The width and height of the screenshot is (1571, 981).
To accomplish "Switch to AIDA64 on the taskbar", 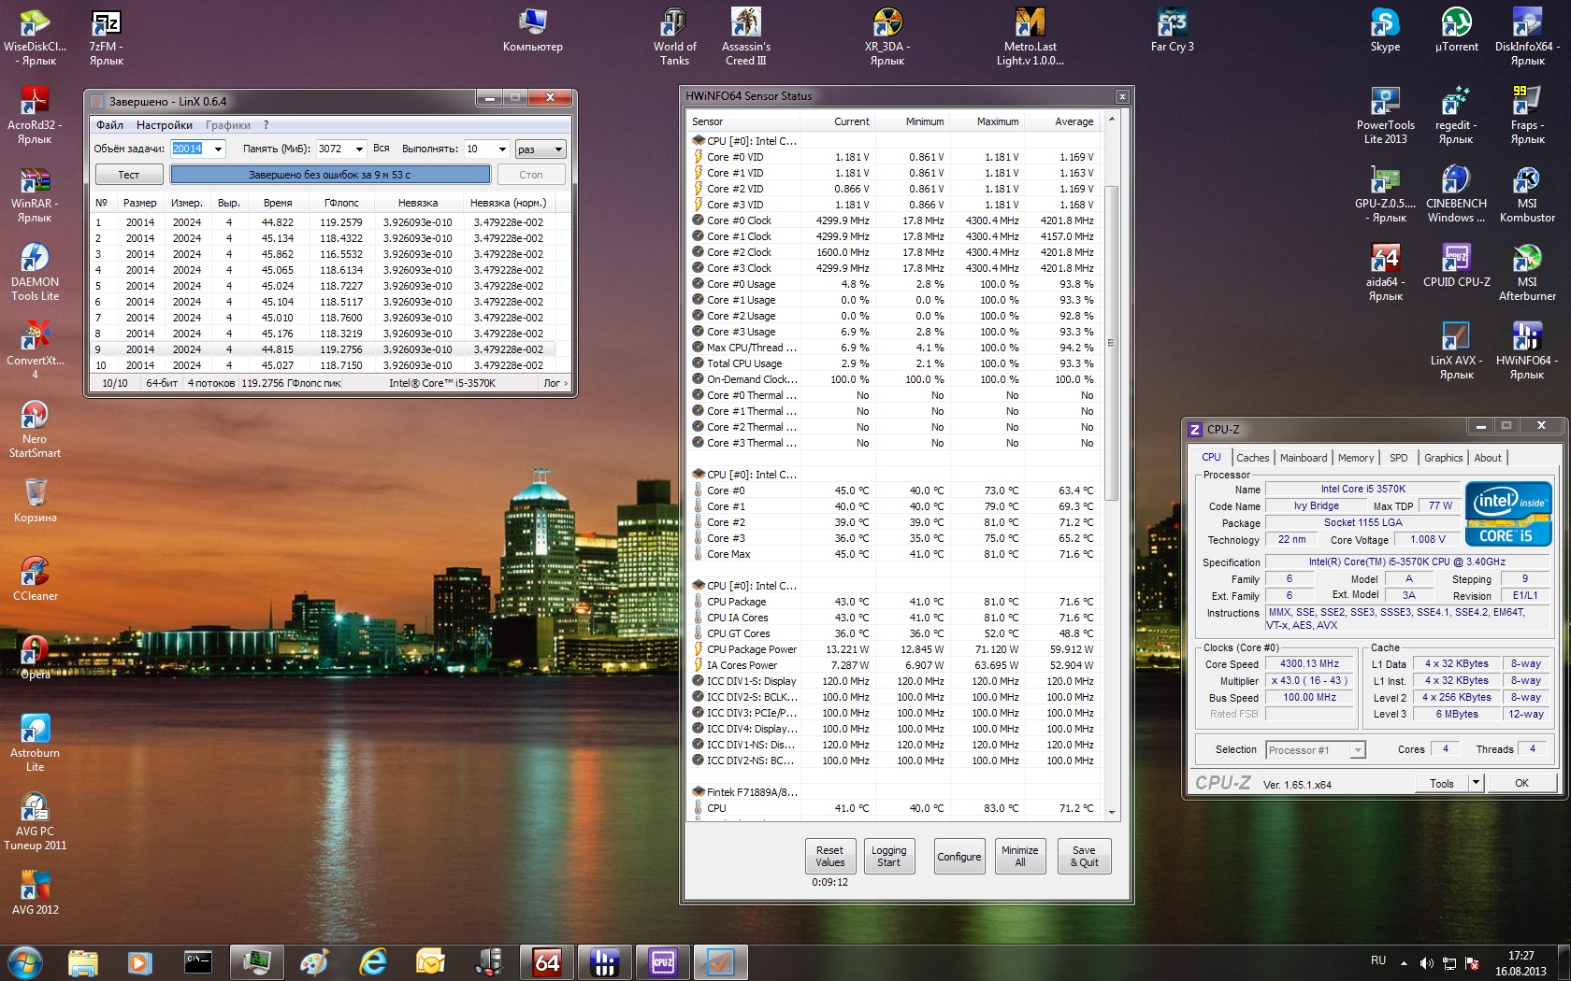I will 547,962.
